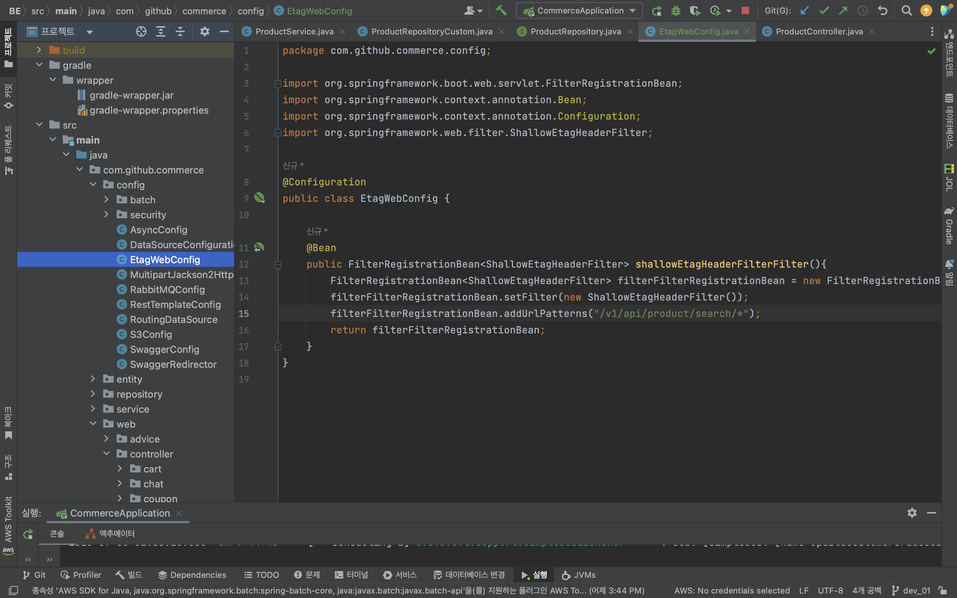Open CommerceApplication run configuration dropdown
The width and height of the screenshot is (957, 598).
pyautogui.click(x=579, y=11)
